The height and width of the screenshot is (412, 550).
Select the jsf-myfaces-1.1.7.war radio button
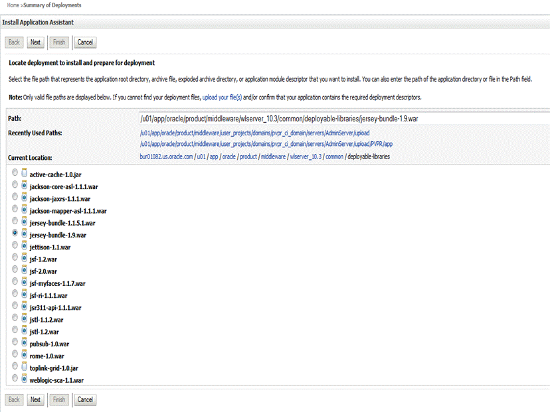click(x=15, y=281)
